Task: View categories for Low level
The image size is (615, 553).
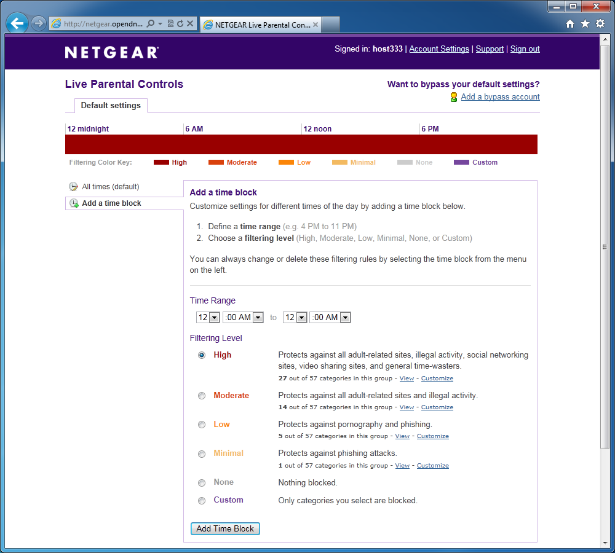Action: tap(402, 436)
